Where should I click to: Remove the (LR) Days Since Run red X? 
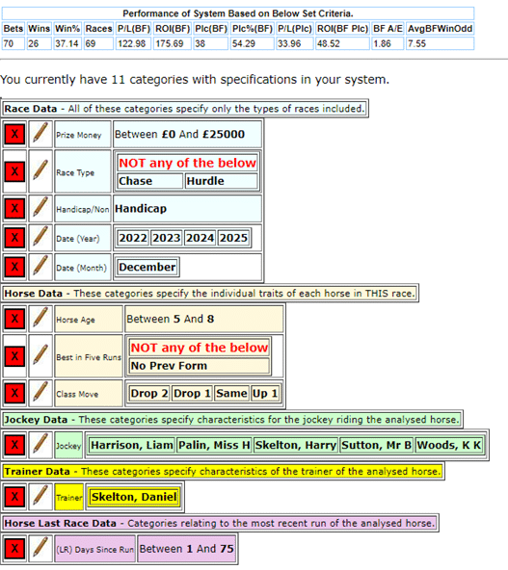coord(14,549)
